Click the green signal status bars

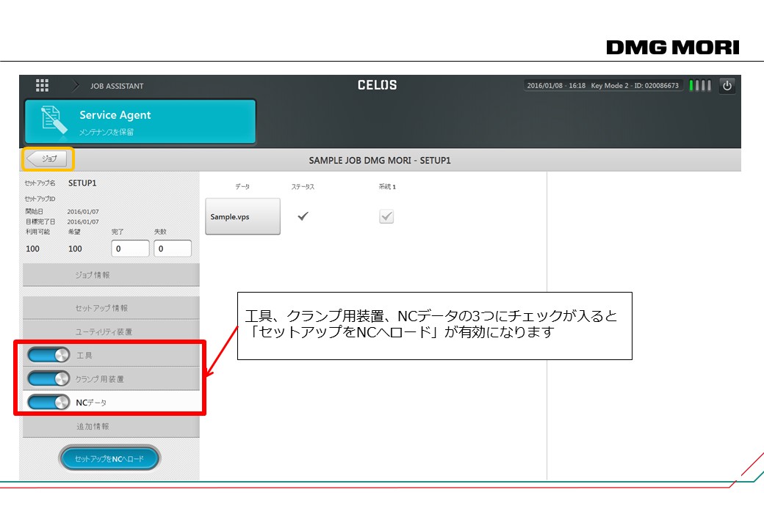(700, 86)
